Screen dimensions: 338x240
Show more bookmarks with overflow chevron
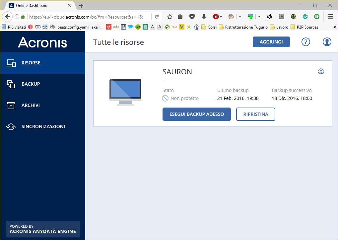point(335,27)
